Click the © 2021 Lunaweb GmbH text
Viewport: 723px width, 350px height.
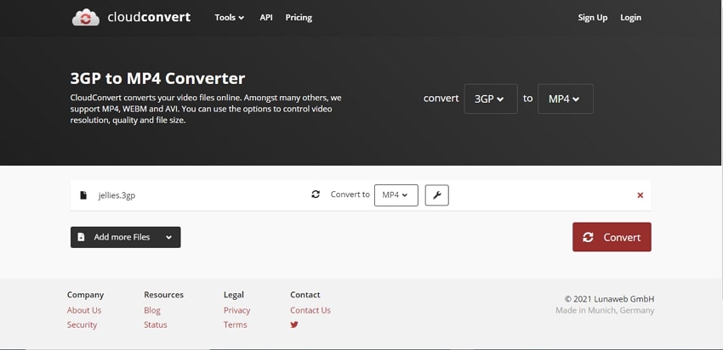(609, 299)
